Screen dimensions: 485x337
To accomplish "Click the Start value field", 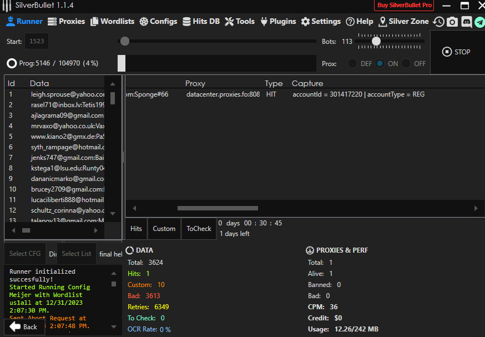I will [37, 41].
